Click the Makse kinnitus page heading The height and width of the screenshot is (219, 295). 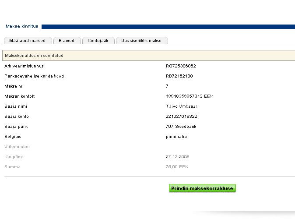(x=22, y=26)
